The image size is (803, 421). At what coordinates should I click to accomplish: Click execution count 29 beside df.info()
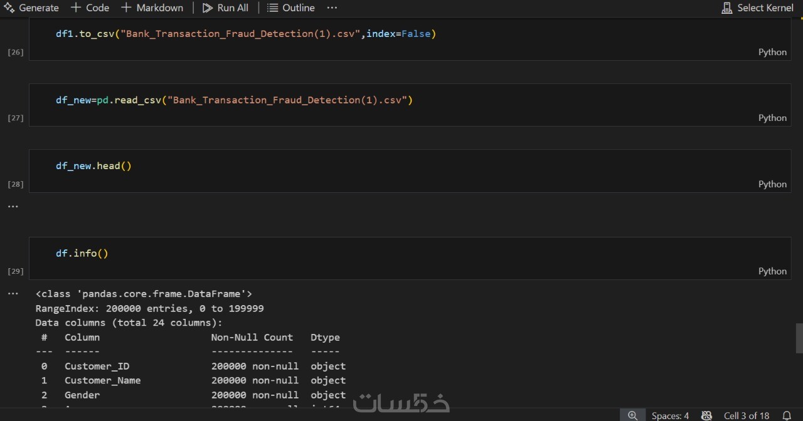click(15, 271)
